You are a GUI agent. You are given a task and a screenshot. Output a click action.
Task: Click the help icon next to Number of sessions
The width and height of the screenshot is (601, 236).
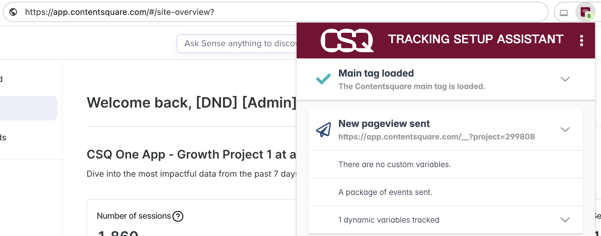pyautogui.click(x=178, y=216)
